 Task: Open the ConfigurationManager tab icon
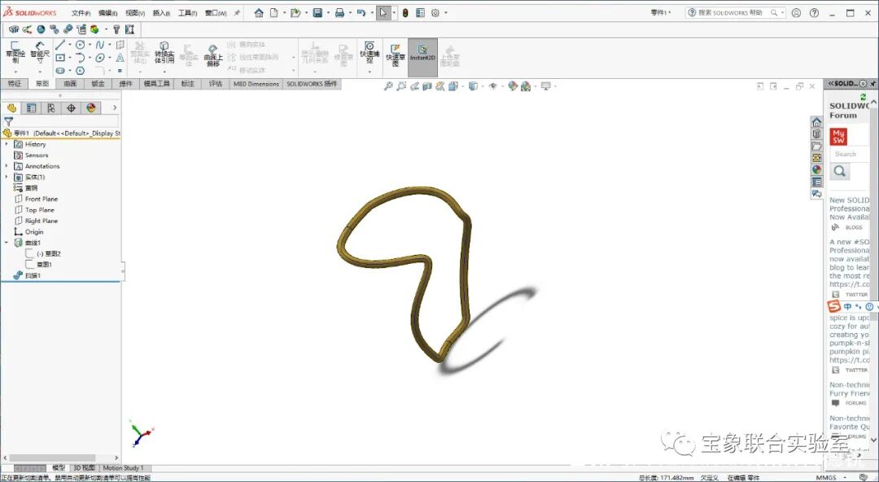click(x=51, y=107)
